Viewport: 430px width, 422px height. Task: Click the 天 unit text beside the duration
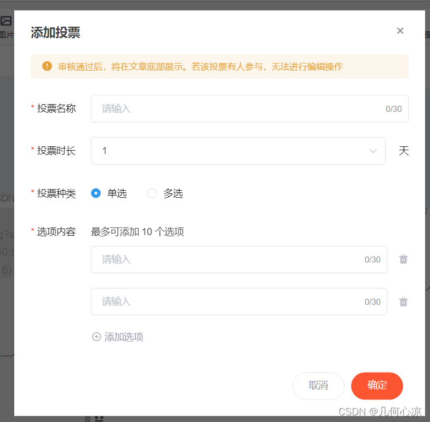pyautogui.click(x=404, y=151)
